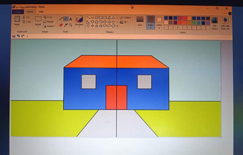Click the Crop tool
The height and width of the screenshot is (155, 243).
(48, 17)
